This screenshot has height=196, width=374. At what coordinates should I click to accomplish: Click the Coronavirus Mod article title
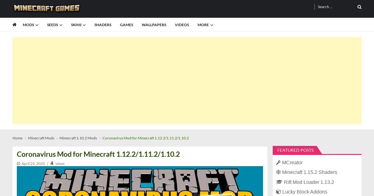coord(98,154)
